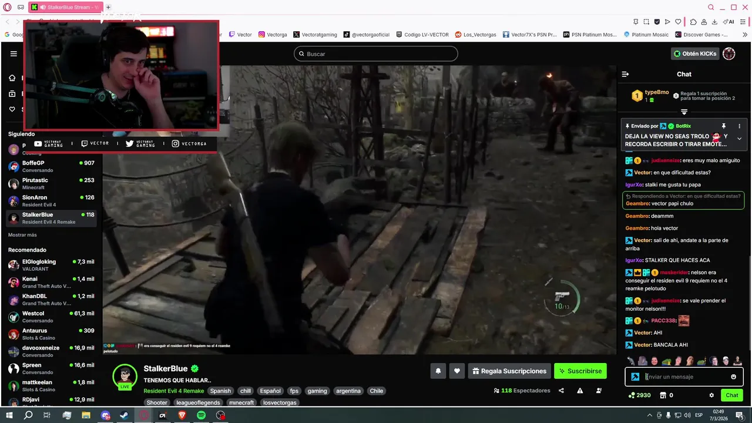
Task: Open BoffeGP channel in sidebar
Action: pyautogui.click(x=51, y=166)
